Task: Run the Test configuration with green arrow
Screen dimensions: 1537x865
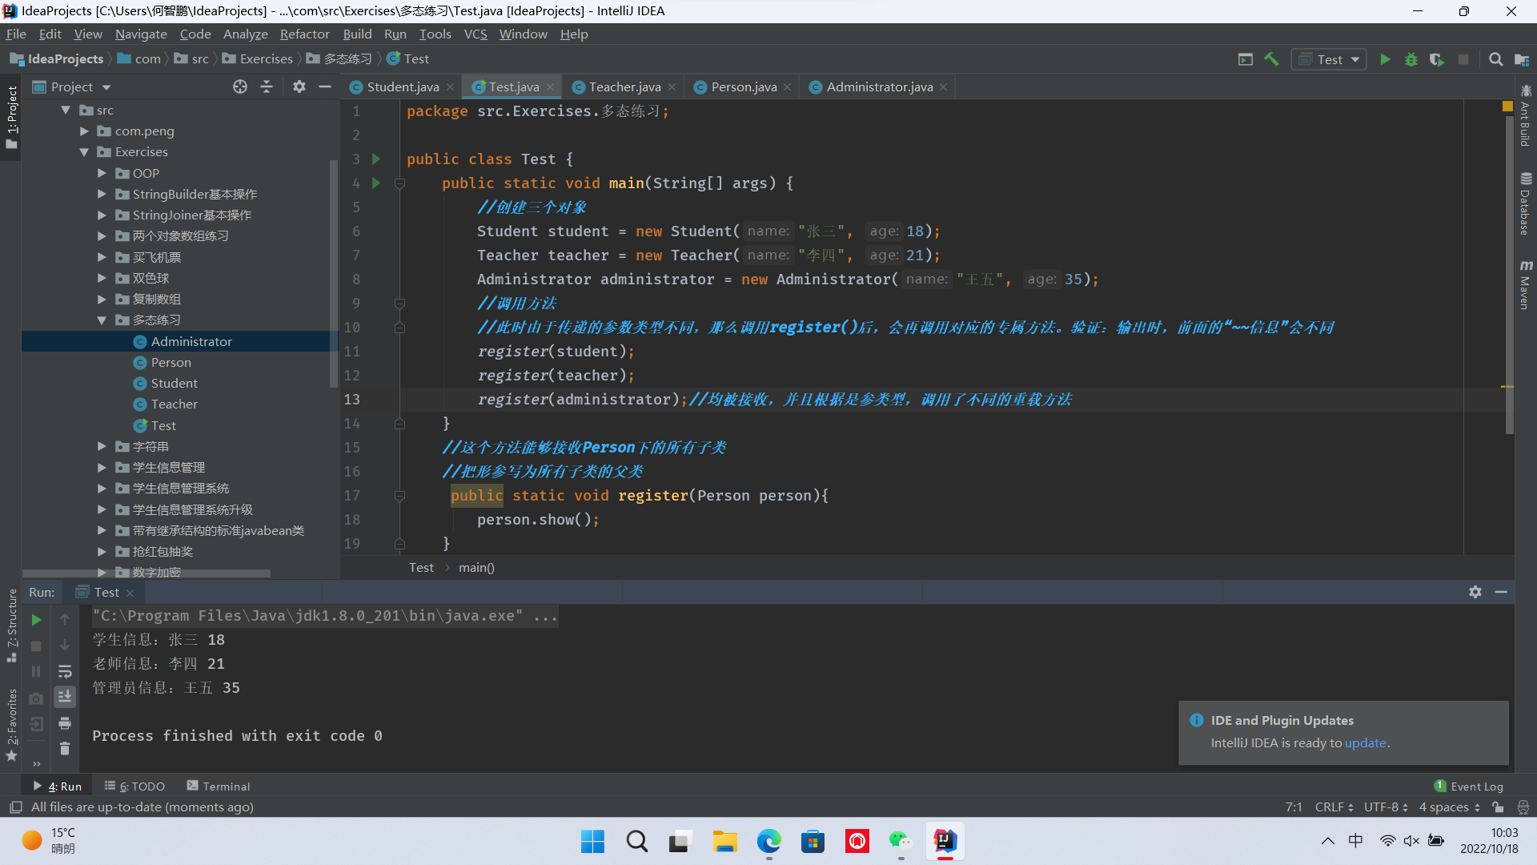Action: click(1385, 59)
